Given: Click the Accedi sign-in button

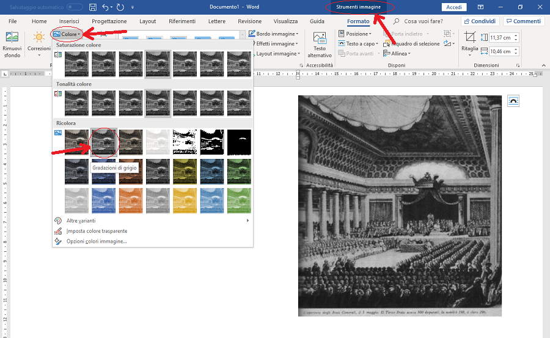Looking at the screenshot, I should tap(454, 7).
